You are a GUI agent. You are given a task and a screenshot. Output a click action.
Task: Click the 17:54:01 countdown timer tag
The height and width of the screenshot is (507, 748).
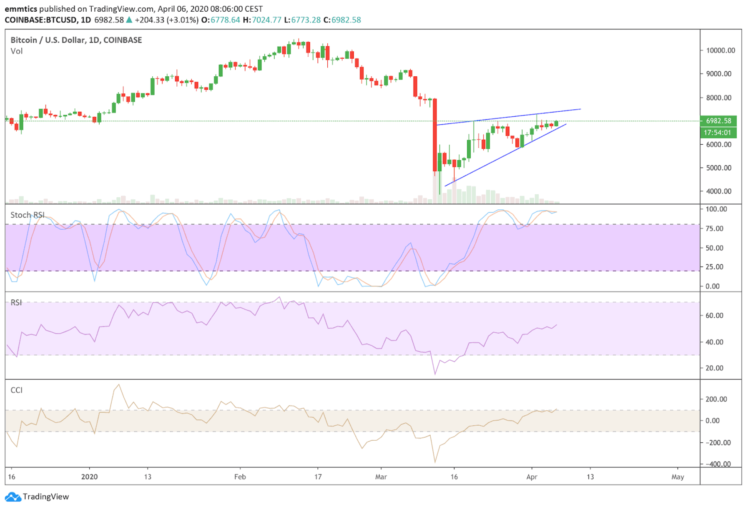coord(718,133)
